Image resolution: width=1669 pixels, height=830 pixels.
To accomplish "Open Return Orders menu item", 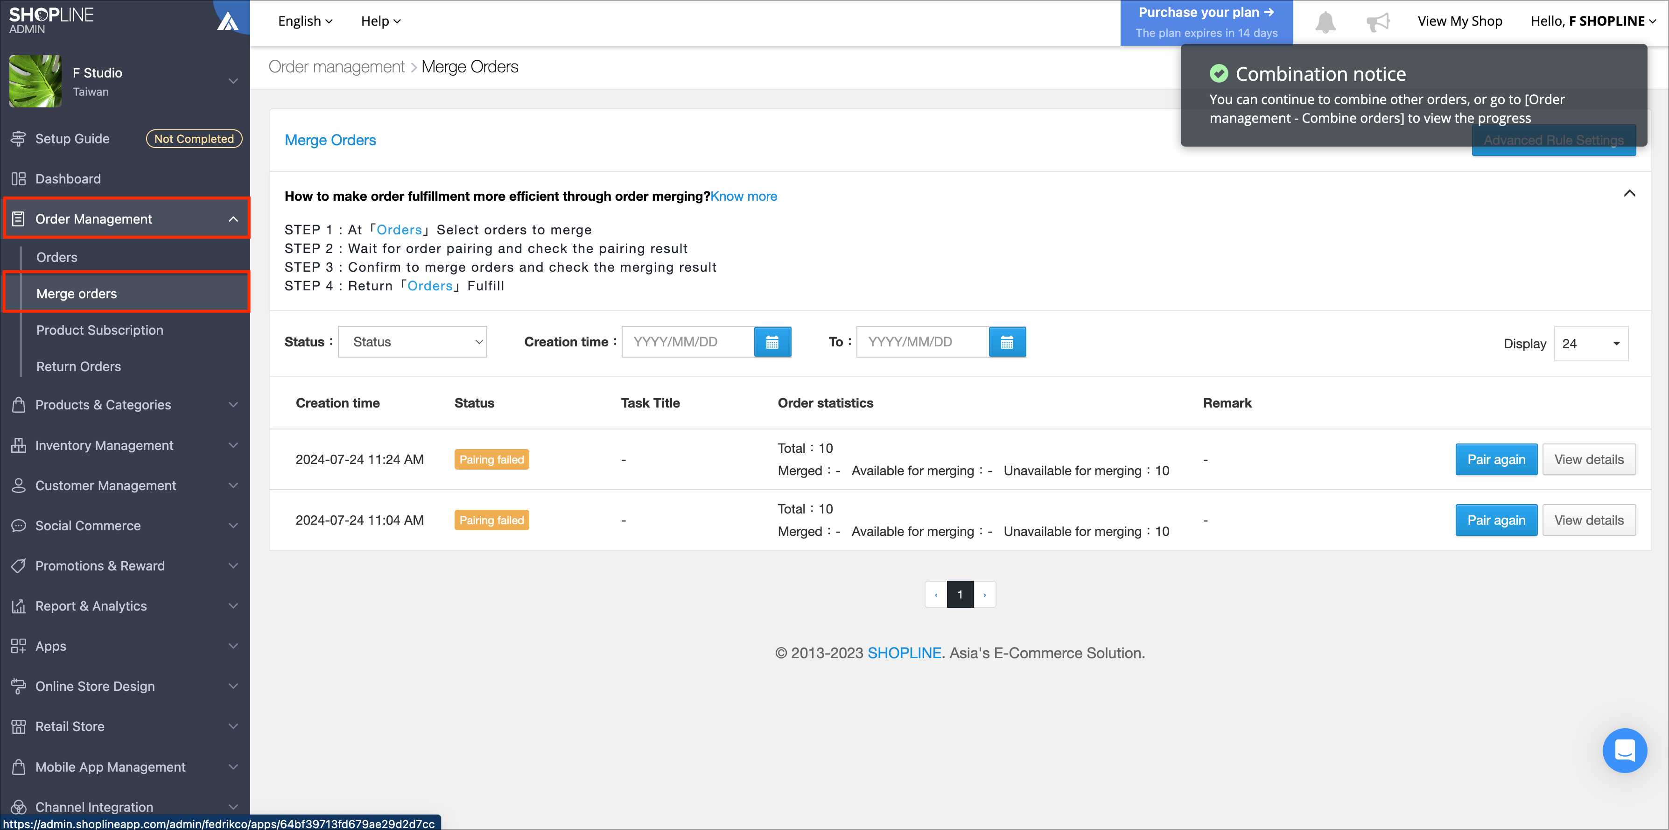I will click(78, 366).
